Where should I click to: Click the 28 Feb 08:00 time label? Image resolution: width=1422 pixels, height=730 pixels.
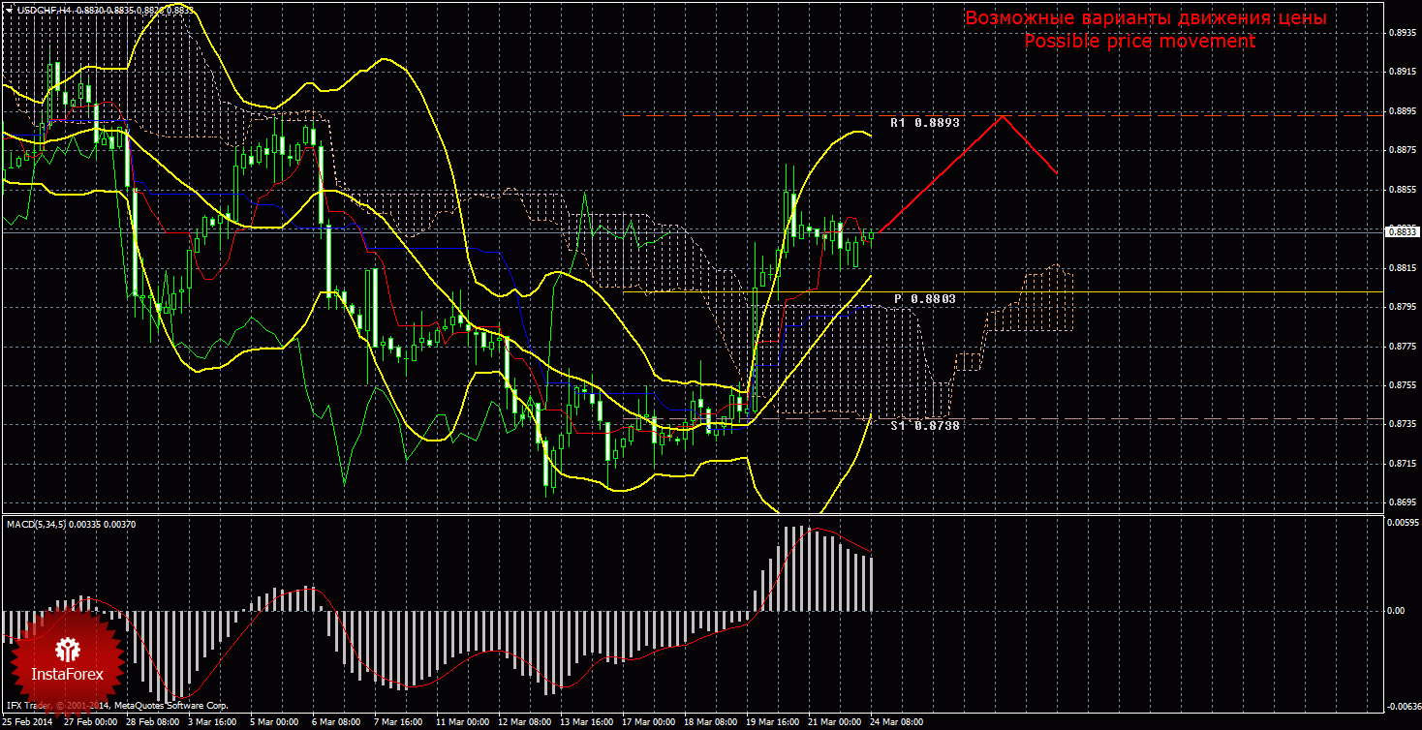(152, 722)
